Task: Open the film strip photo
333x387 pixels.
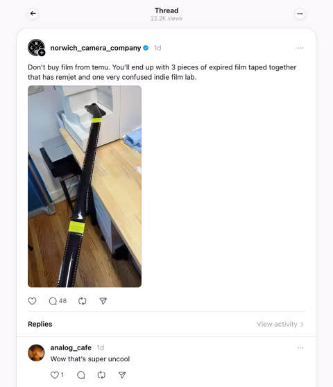Action: pos(85,187)
